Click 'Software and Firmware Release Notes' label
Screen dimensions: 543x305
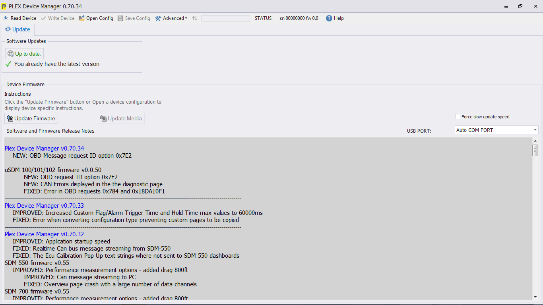pos(50,131)
